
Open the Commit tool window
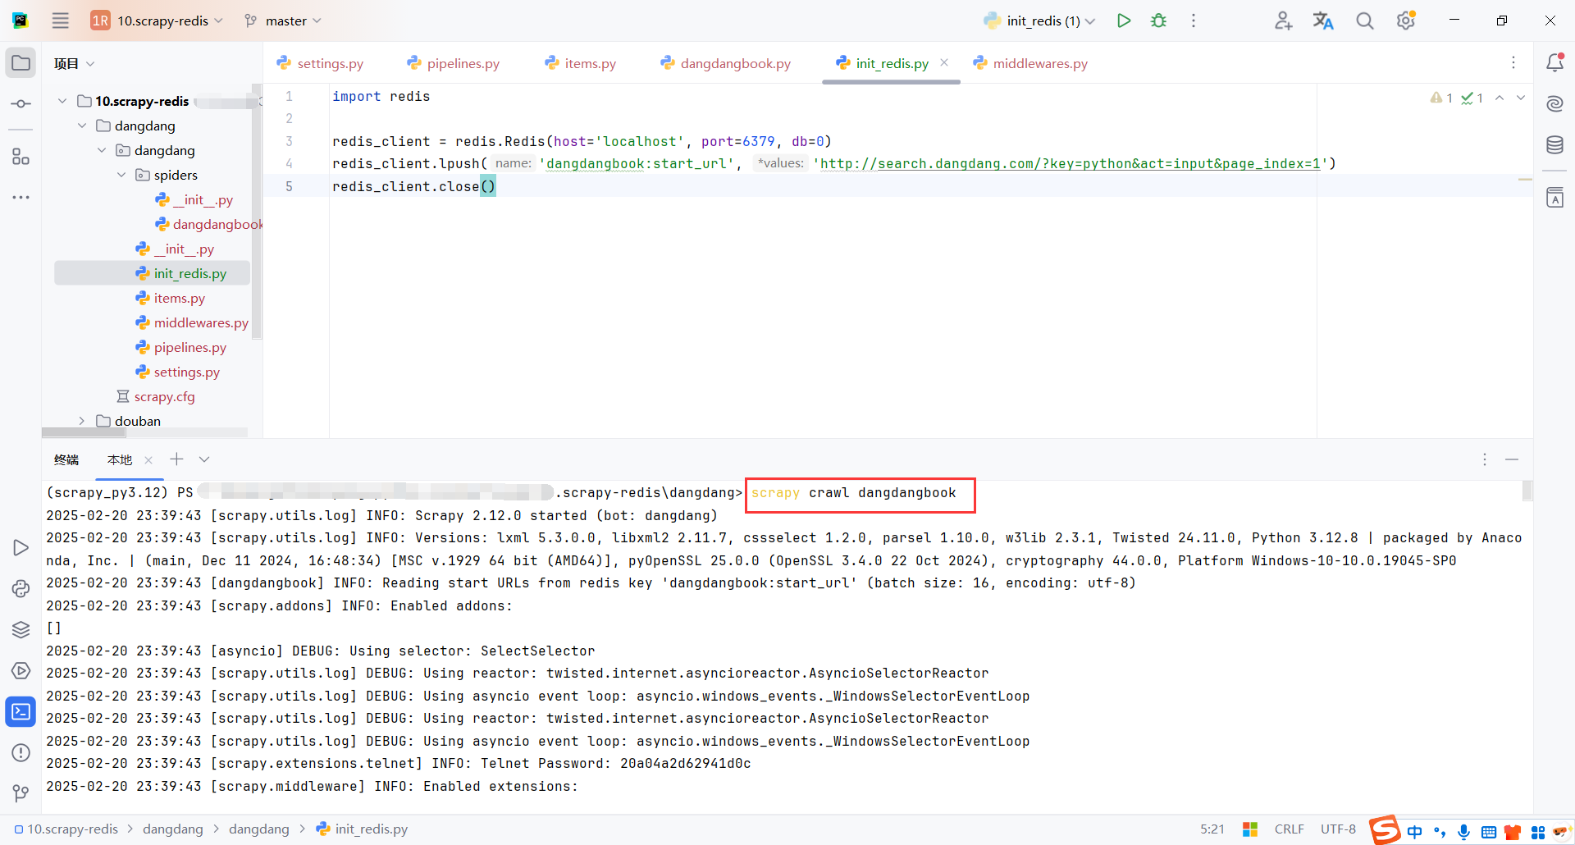21,103
